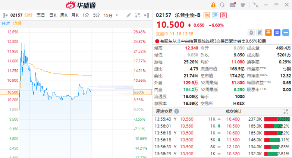The width and height of the screenshot is (292, 158).
Task: Select the 5分 interval tab
Action: point(97,15)
